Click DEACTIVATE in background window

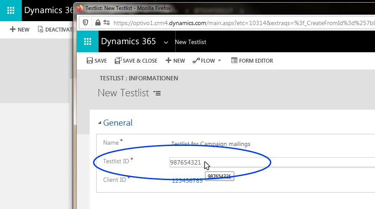[x=55, y=29]
